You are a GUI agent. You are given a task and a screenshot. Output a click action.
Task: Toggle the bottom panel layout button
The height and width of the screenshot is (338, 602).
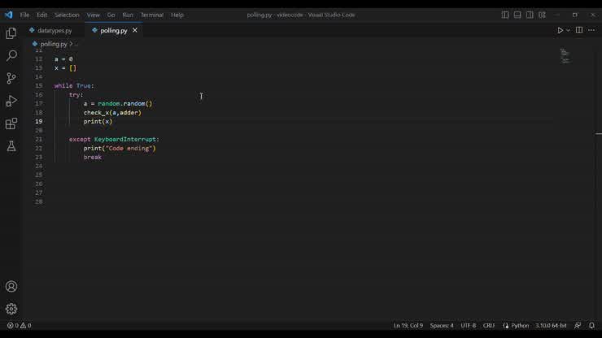click(517, 15)
